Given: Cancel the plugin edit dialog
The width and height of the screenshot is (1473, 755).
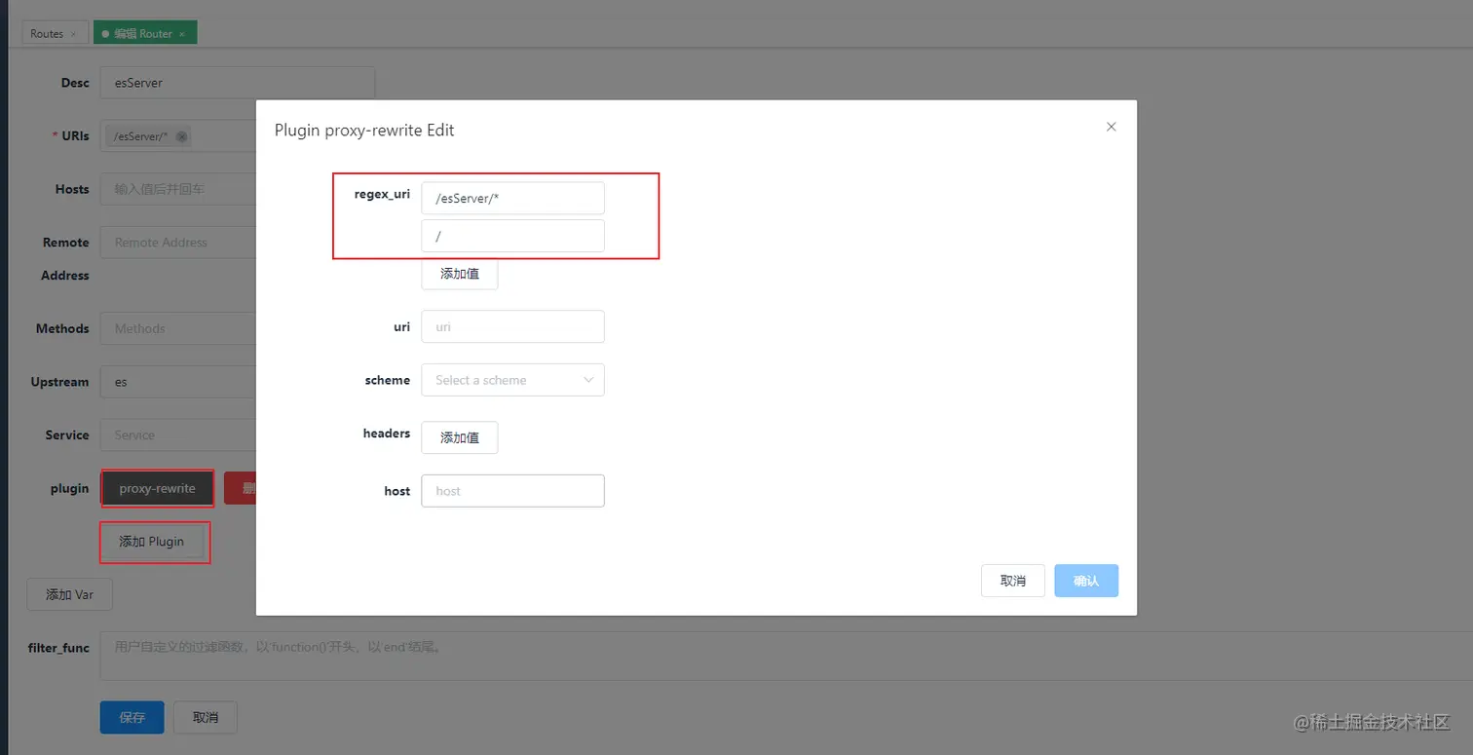Looking at the screenshot, I should pyautogui.click(x=1013, y=581).
